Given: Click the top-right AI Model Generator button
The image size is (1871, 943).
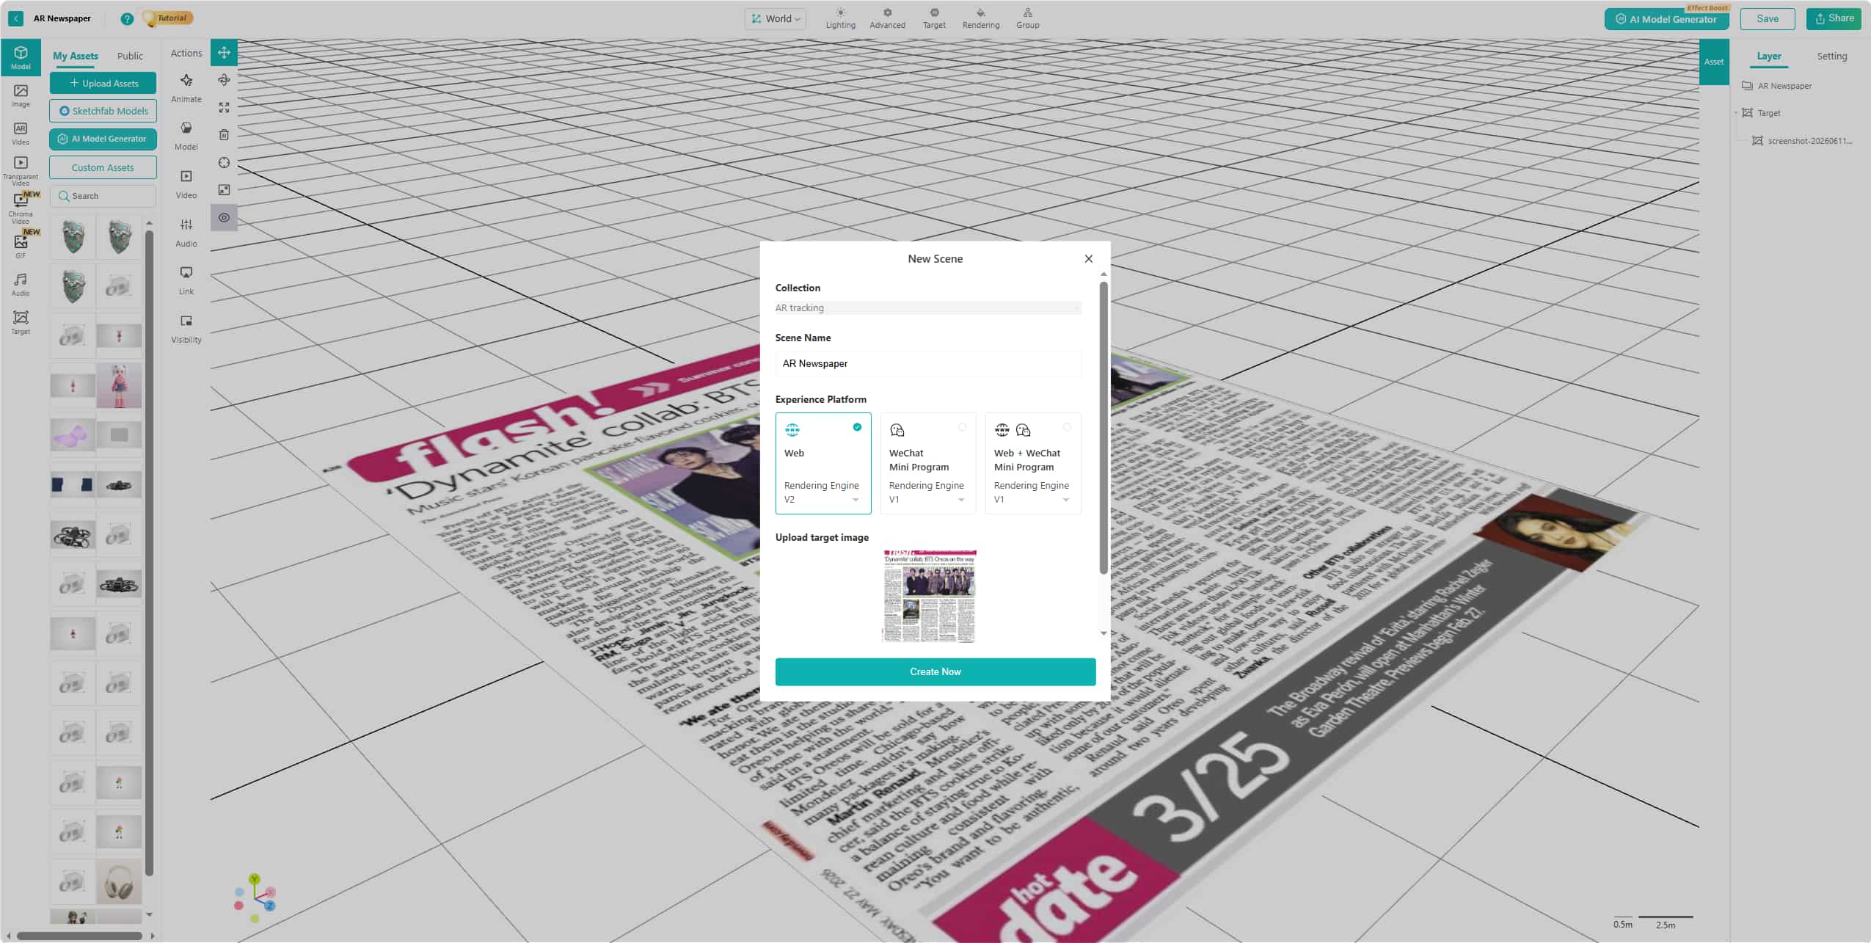Looking at the screenshot, I should tap(1666, 19).
